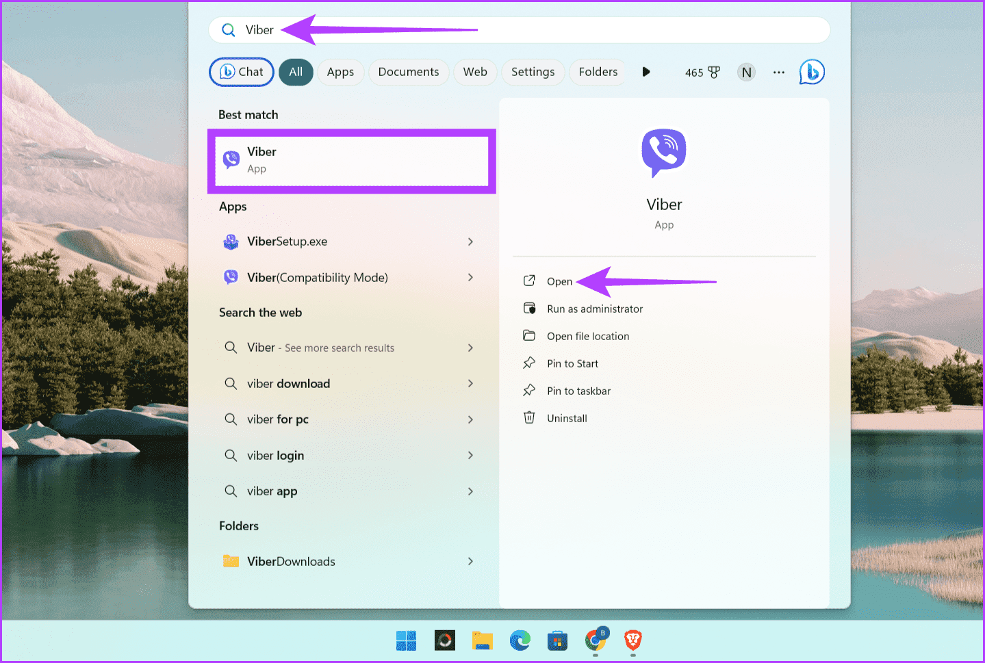Click the Run as administrator shield icon
The height and width of the screenshot is (663, 985).
pos(529,309)
